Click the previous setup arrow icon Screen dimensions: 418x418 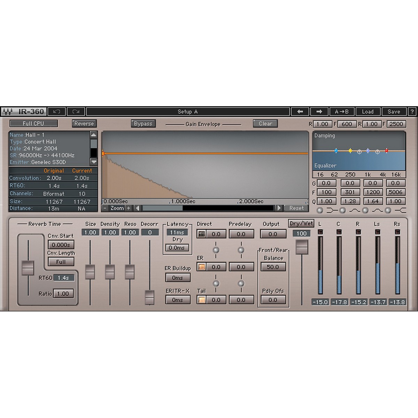(300, 111)
